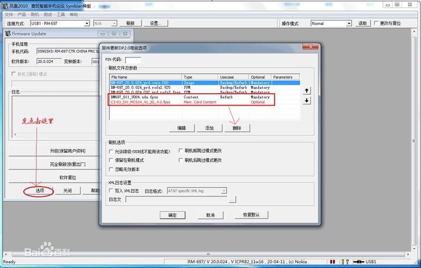This screenshot has height=268, width=421.
Task: Enable 忽略无效版本 checkbox
Action: [x=110, y=169]
